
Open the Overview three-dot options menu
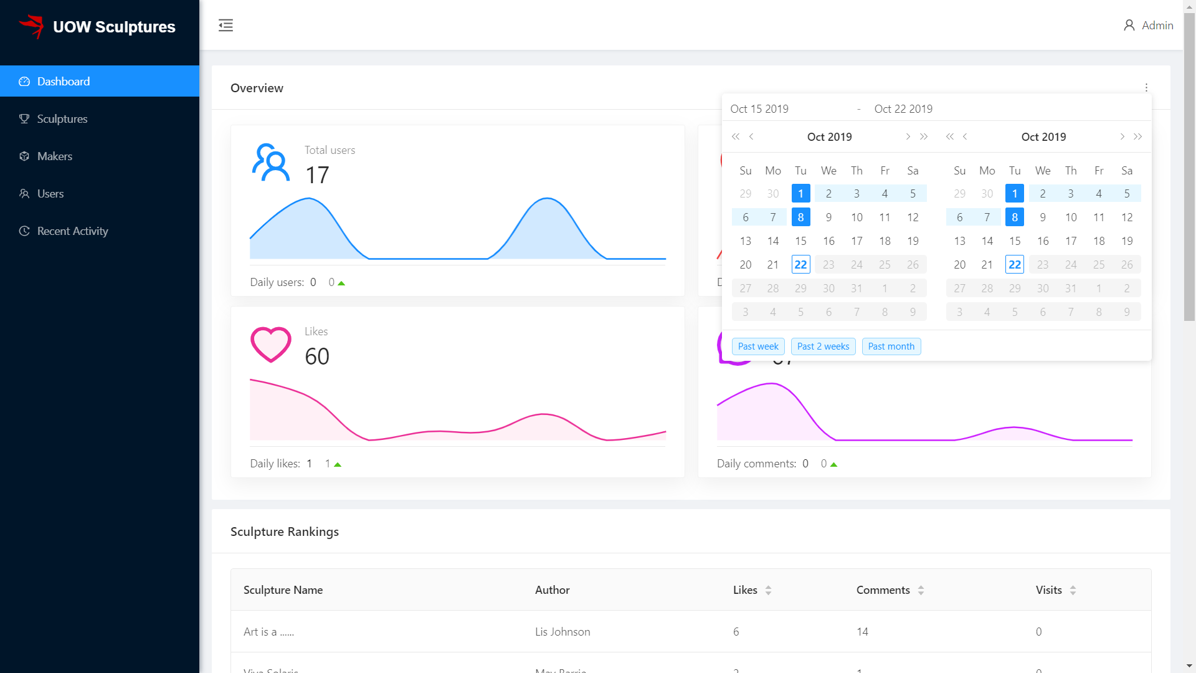click(1146, 88)
